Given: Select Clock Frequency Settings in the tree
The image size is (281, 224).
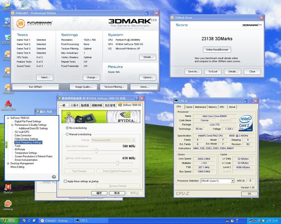Looking at the screenshot, I should (x=28, y=142).
